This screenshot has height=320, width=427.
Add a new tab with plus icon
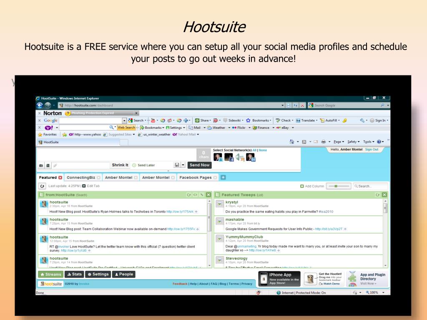223,177
